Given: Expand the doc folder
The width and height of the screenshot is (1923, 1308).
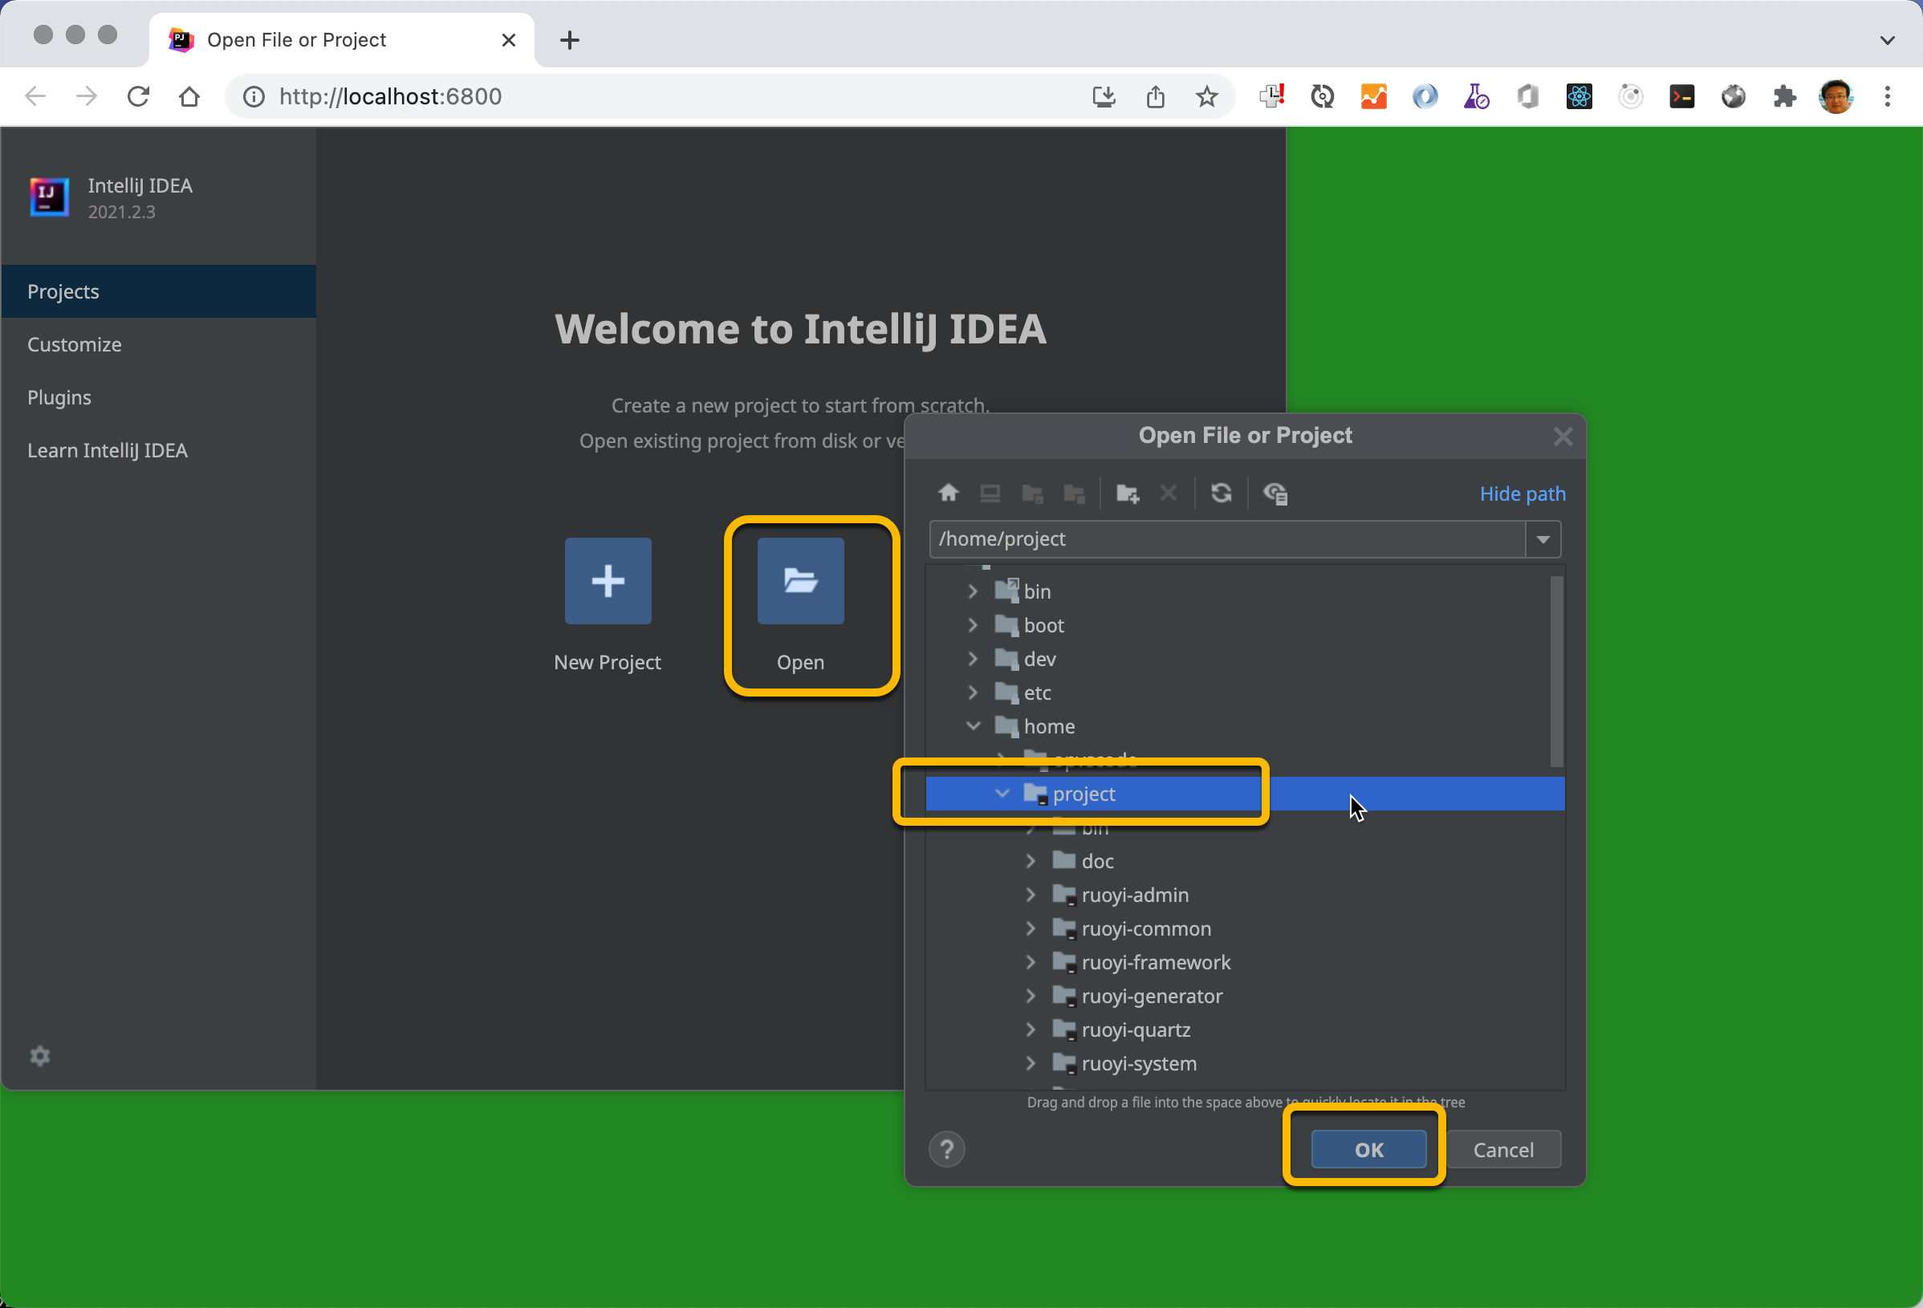Looking at the screenshot, I should 1031,860.
